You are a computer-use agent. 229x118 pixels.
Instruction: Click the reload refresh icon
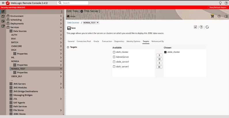pos(207,27)
